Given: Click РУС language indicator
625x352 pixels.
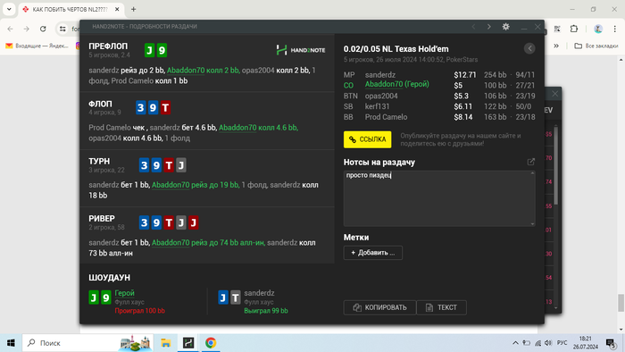Looking at the screenshot, I should pos(562,343).
